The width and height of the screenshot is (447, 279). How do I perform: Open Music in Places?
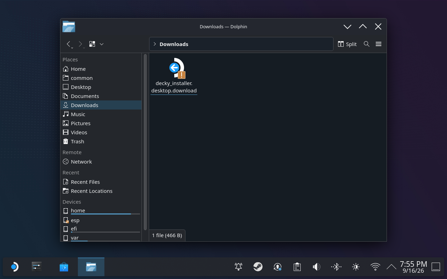point(101,114)
